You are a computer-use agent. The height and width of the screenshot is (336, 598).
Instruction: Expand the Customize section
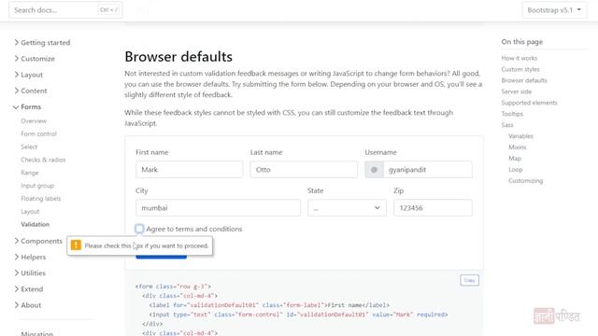click(35, 59)
